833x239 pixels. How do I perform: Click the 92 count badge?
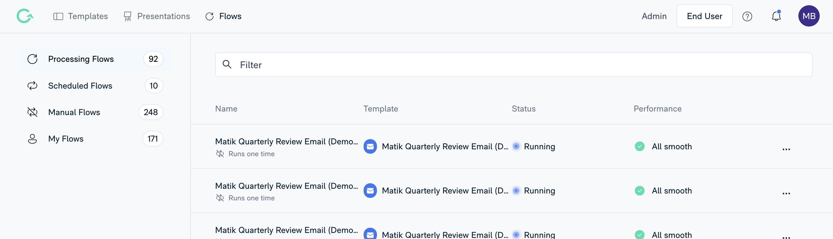[x=153, y=59]
